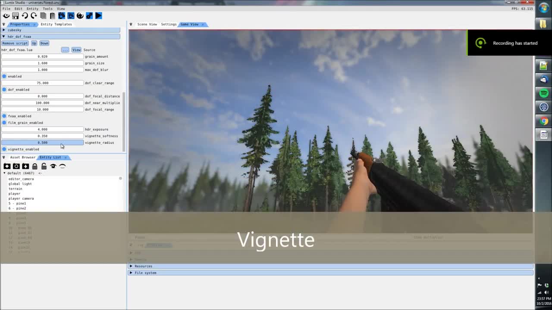
Task: Open the View menu
Action: (x=61, y=9)
